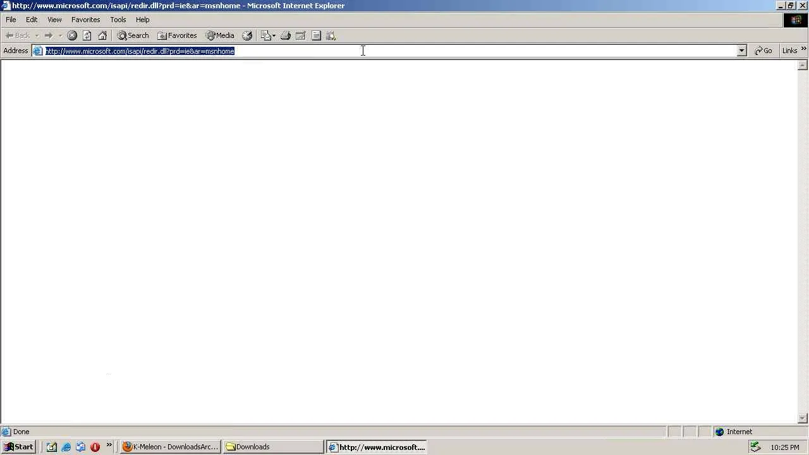Open the Favorites pane from the toolbar

(x=178, y=35)
